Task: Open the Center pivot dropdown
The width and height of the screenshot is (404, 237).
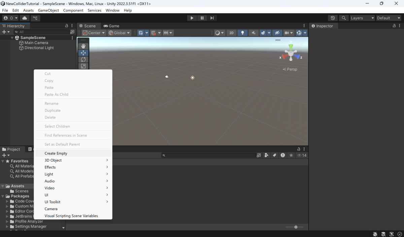Action: click(94, 33)
